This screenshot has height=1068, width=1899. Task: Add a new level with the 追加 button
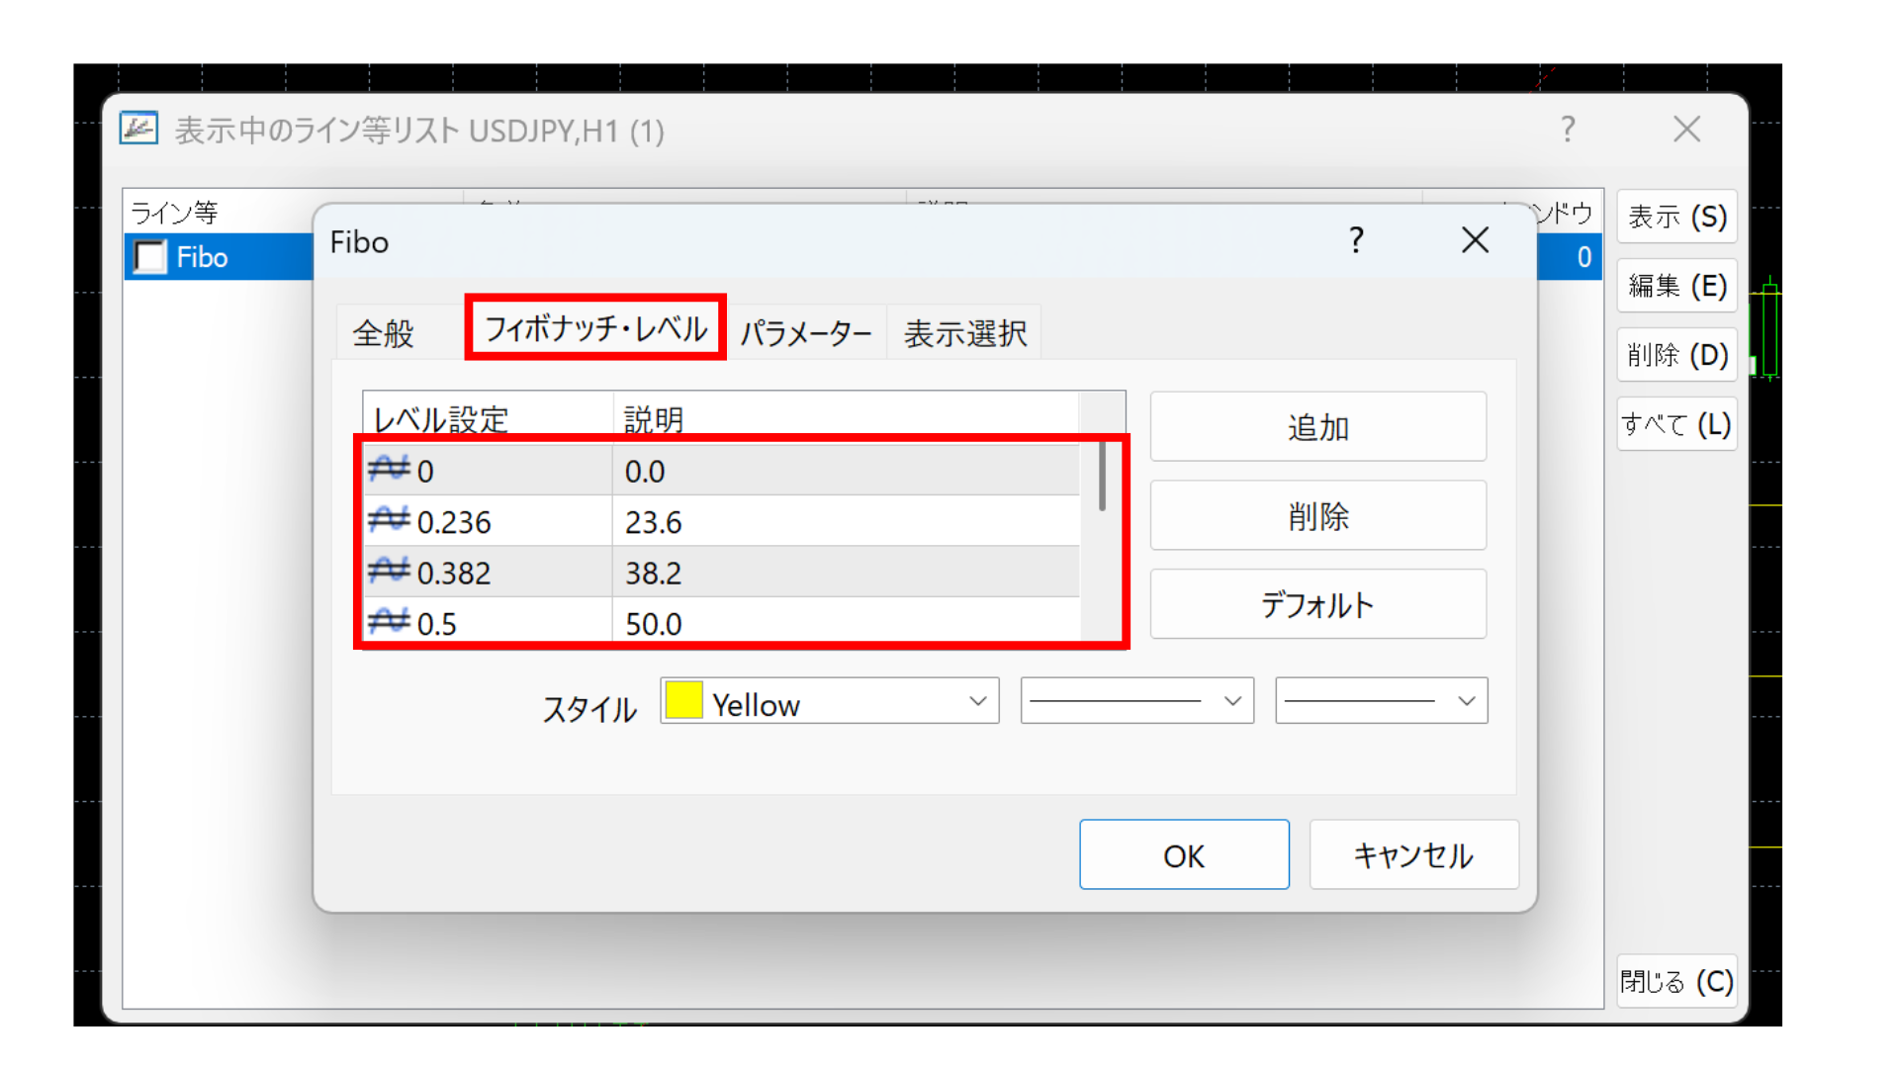pos(1317,426)
